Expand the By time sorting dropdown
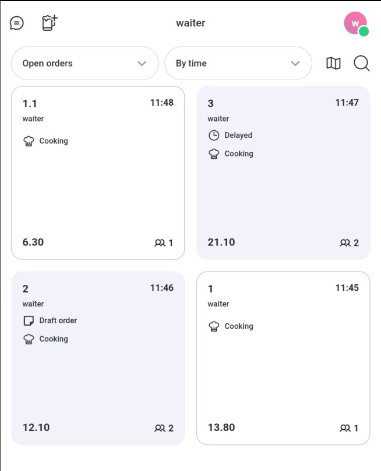The width and height of the screenshot is (381, 471). click(238, 63)
